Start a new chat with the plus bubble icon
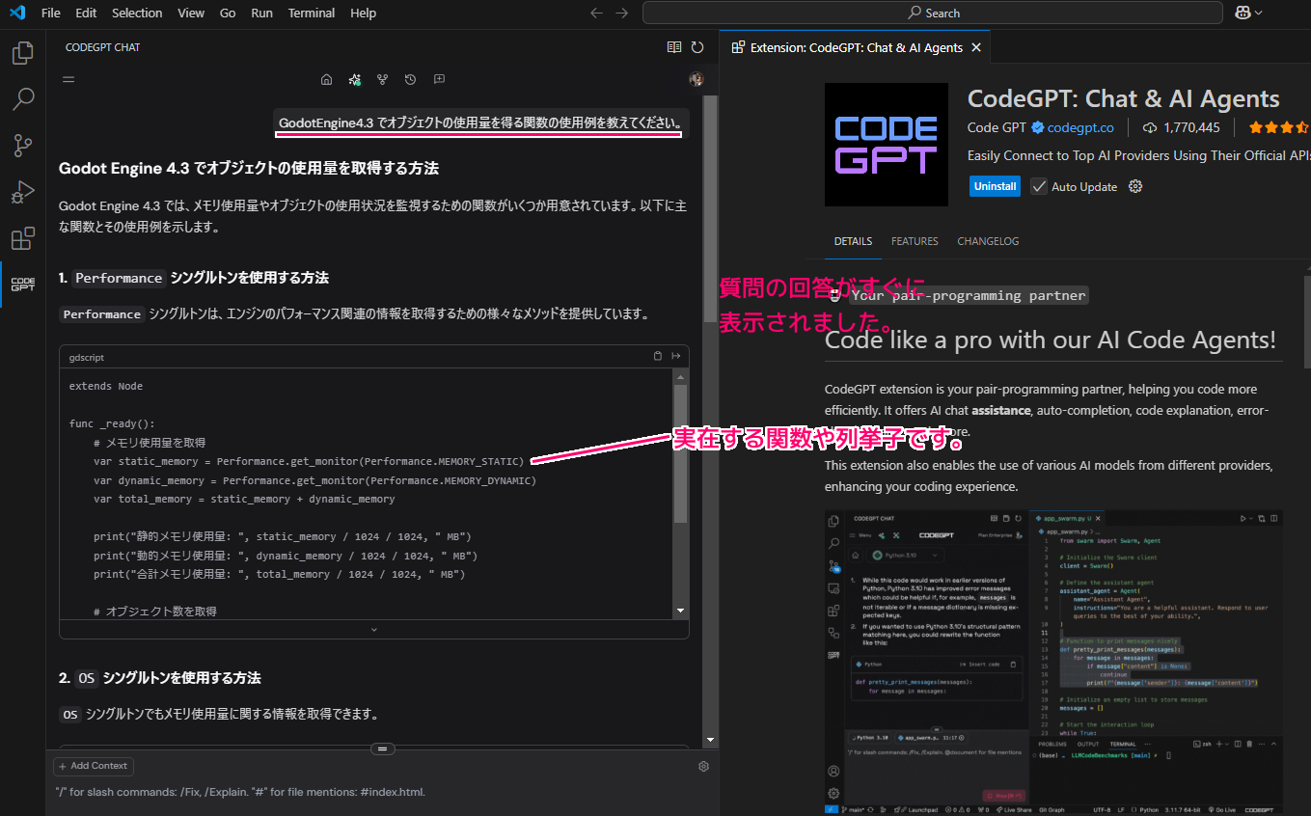The height and width of the screenshot is (816, 1311). coord(439,79)
